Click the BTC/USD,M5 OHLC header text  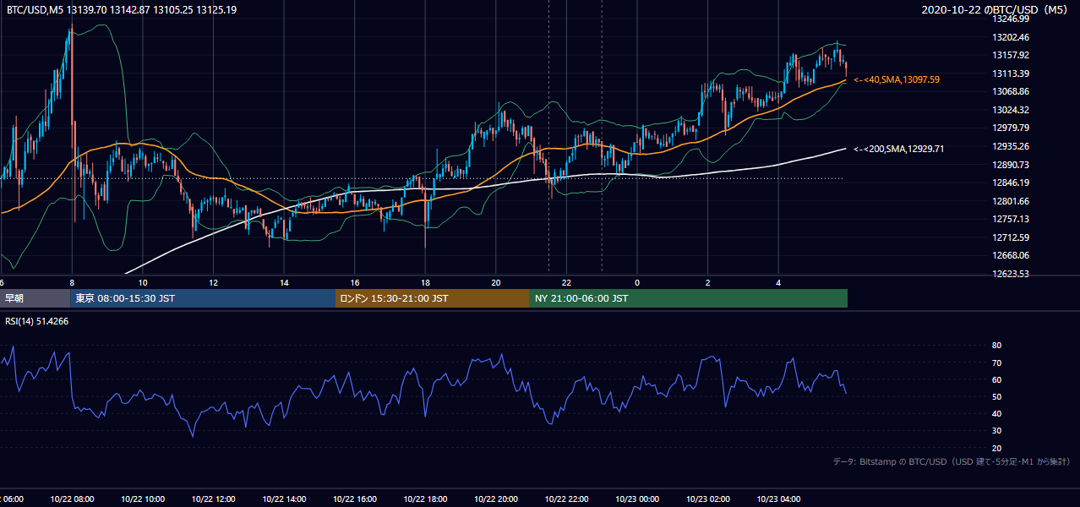coord(122,10)
